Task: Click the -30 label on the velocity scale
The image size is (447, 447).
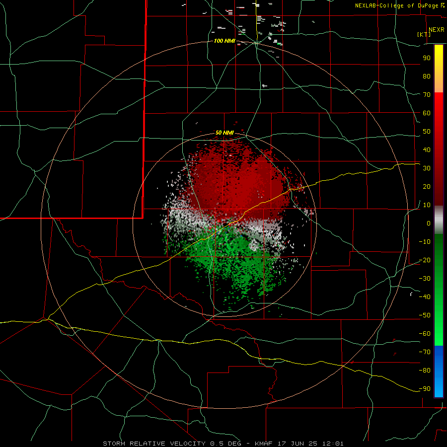Action: pos(425,279)
